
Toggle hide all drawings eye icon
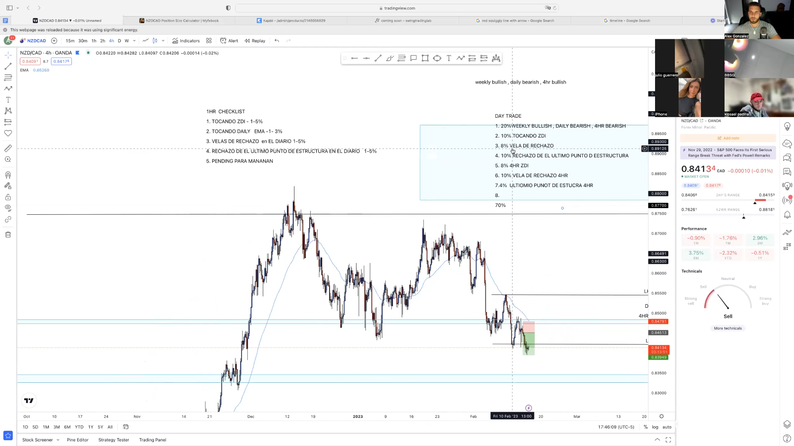coord(8,208)
